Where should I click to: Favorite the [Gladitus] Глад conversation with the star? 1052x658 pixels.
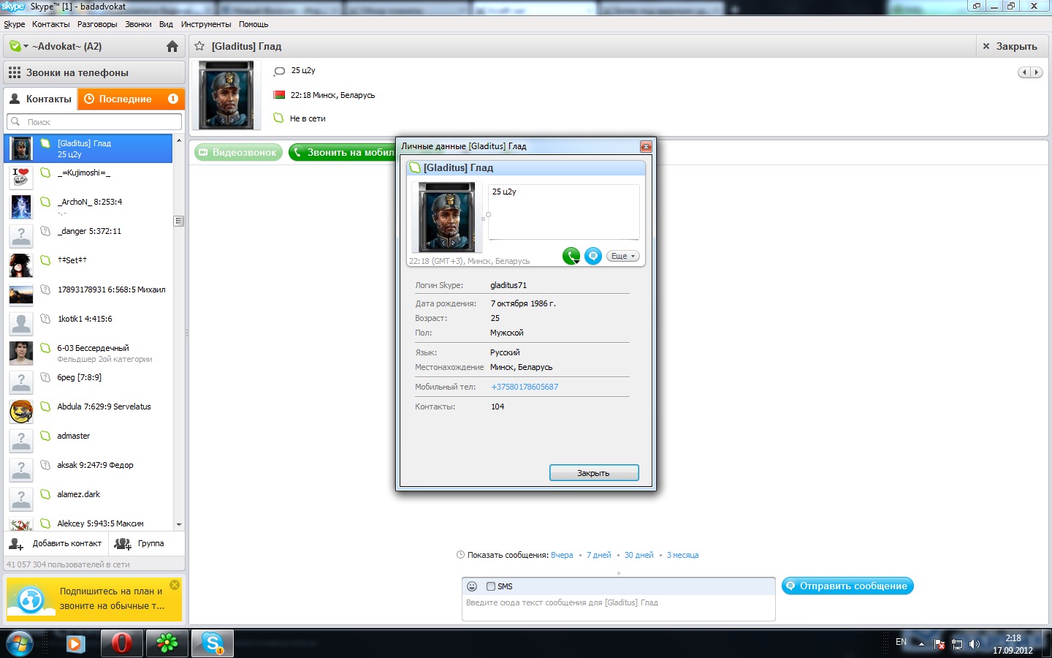(x=199, y=46)
